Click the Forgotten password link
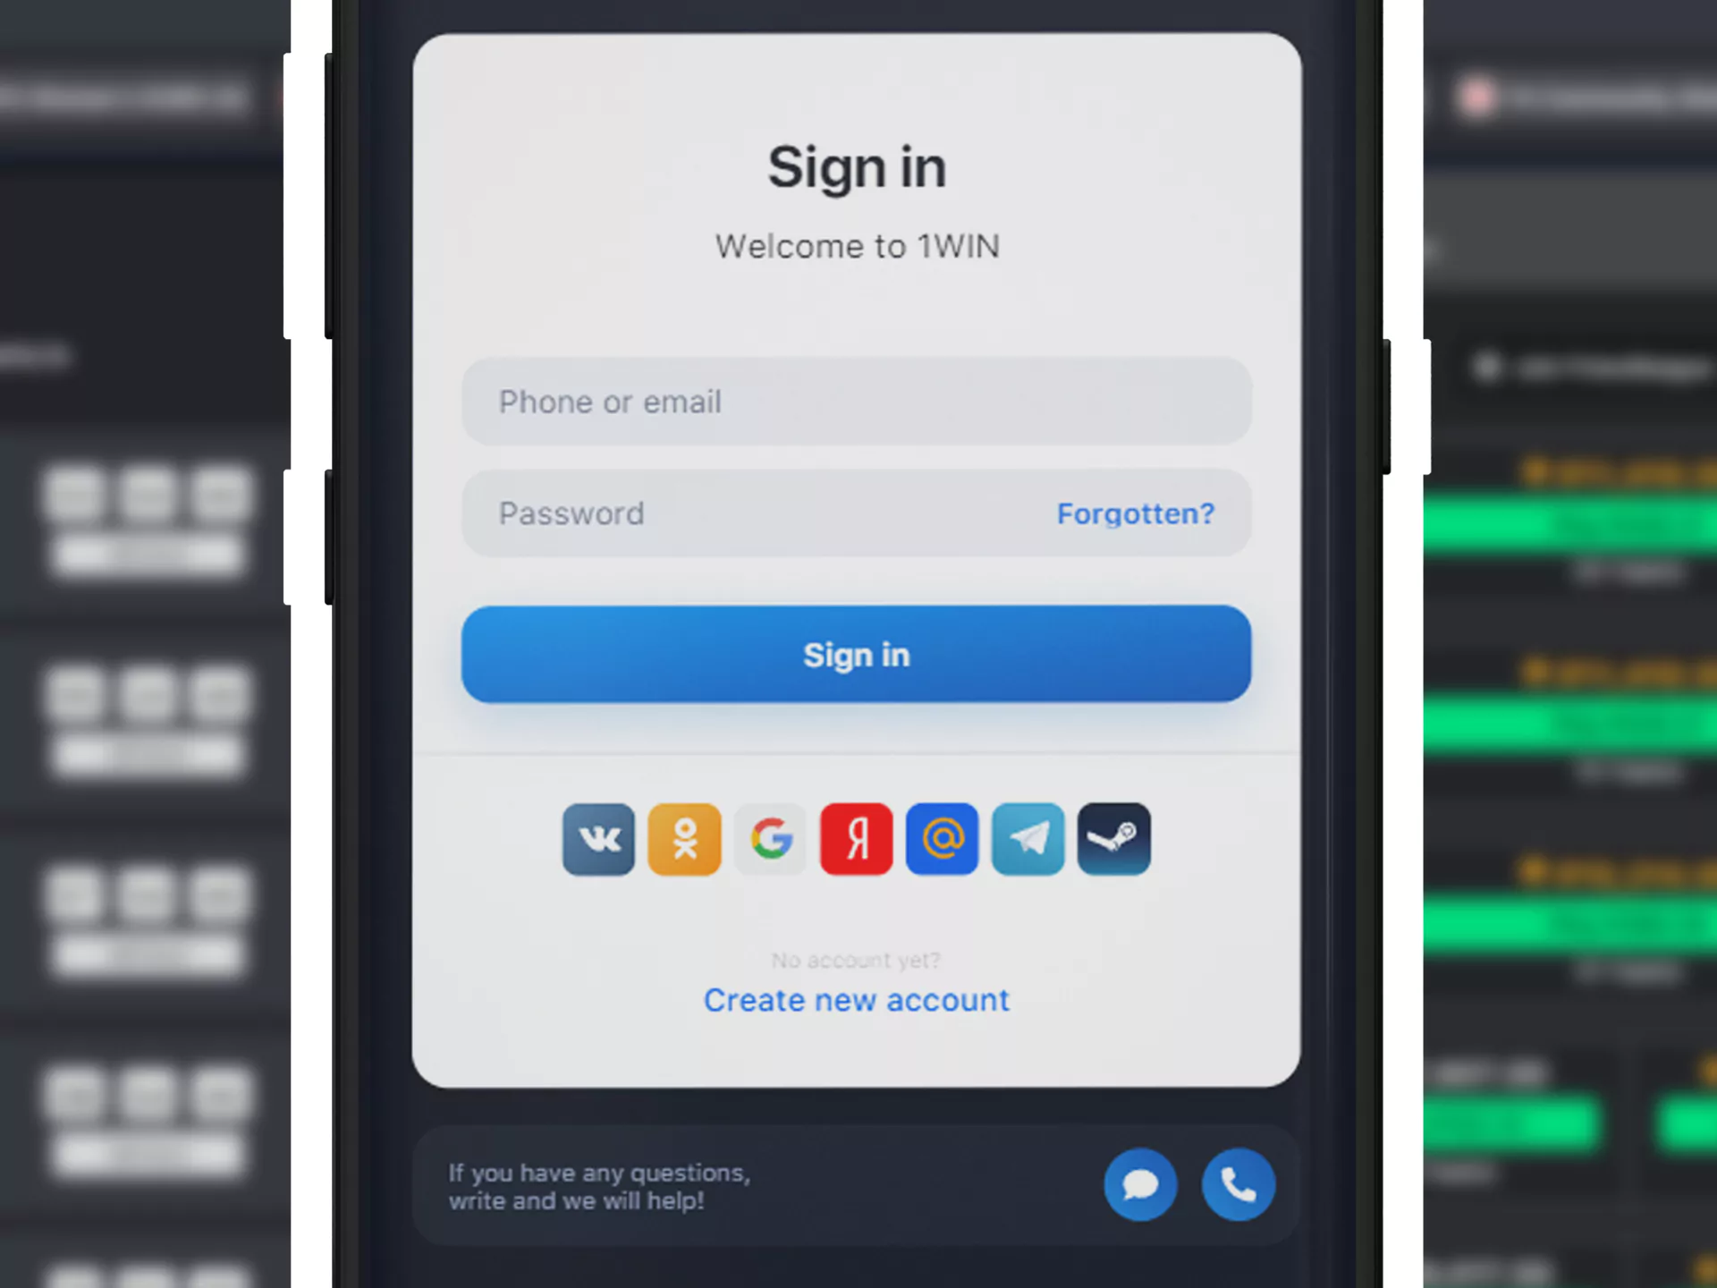1717x1288 pixels. click(1136, 514)
